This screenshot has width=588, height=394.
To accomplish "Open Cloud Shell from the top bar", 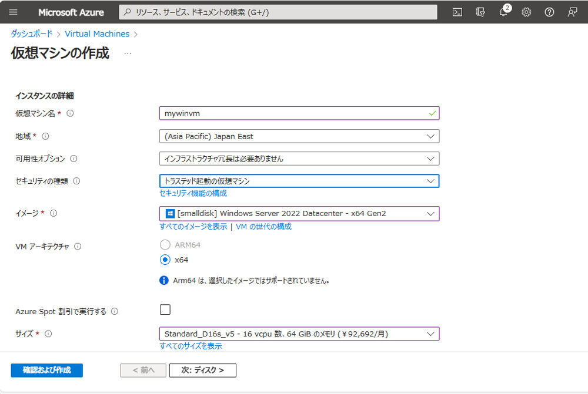I will 457,12.
